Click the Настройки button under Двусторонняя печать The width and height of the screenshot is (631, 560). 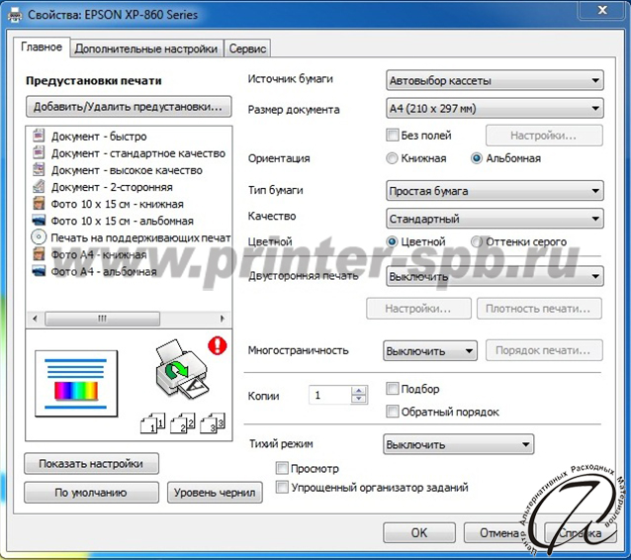[x=418, y=309]
